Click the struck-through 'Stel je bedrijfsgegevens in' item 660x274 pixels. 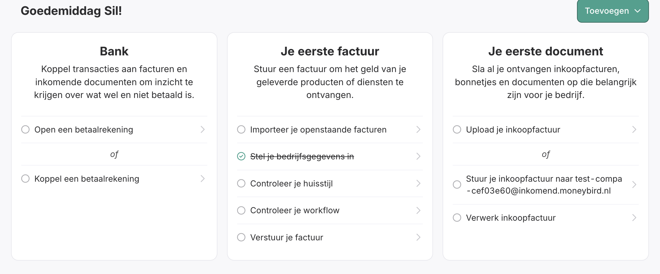[x=302, y=157]
